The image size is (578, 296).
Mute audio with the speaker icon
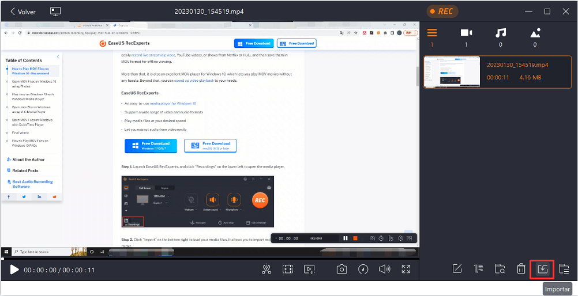pyautogui.click(x=385, y=269)
